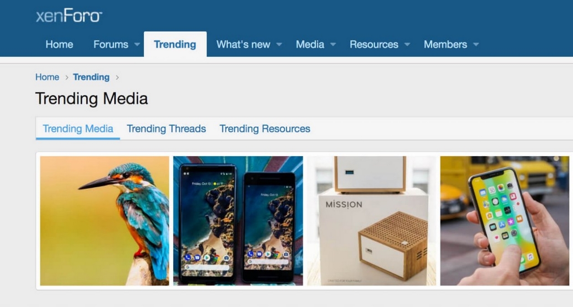The height and width of the screenshot is (307, 573).
Task: Open the Home navigation item
Action: [59, 44]
